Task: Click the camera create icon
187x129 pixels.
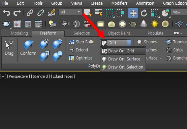Action: click(65, 24)
